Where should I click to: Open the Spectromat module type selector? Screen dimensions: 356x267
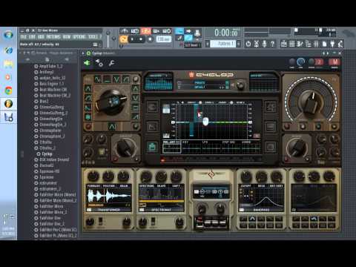[x=161, y=210]
